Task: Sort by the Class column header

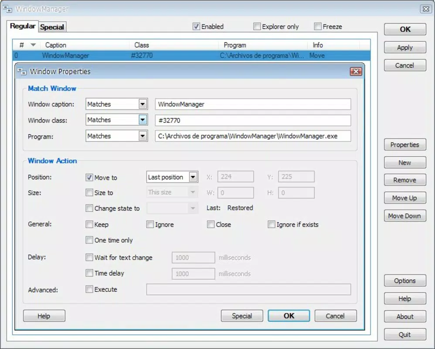Action: pos(174,45)
